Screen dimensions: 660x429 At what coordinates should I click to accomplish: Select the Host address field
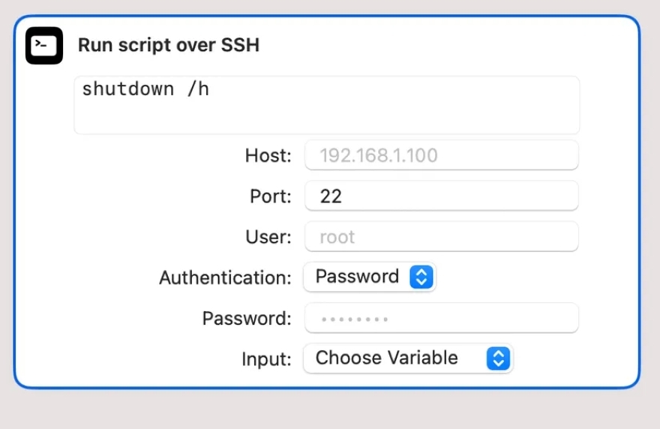click(x=441, y=156)
